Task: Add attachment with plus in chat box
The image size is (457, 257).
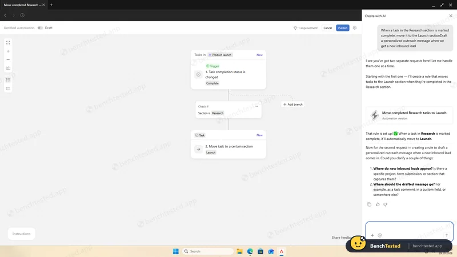Action: click(x=372, y=235)
